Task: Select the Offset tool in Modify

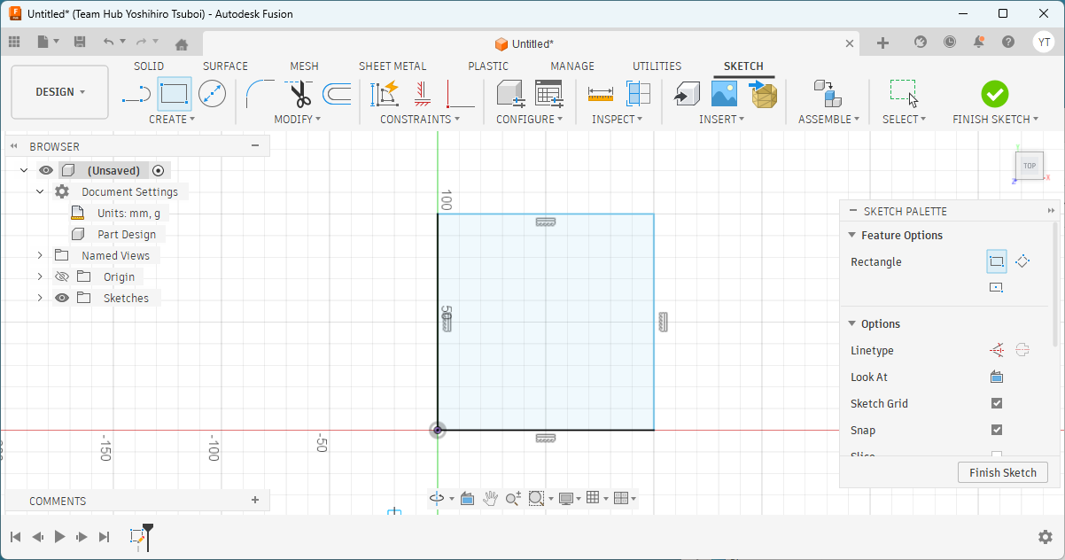Action: tap(337, 93)
